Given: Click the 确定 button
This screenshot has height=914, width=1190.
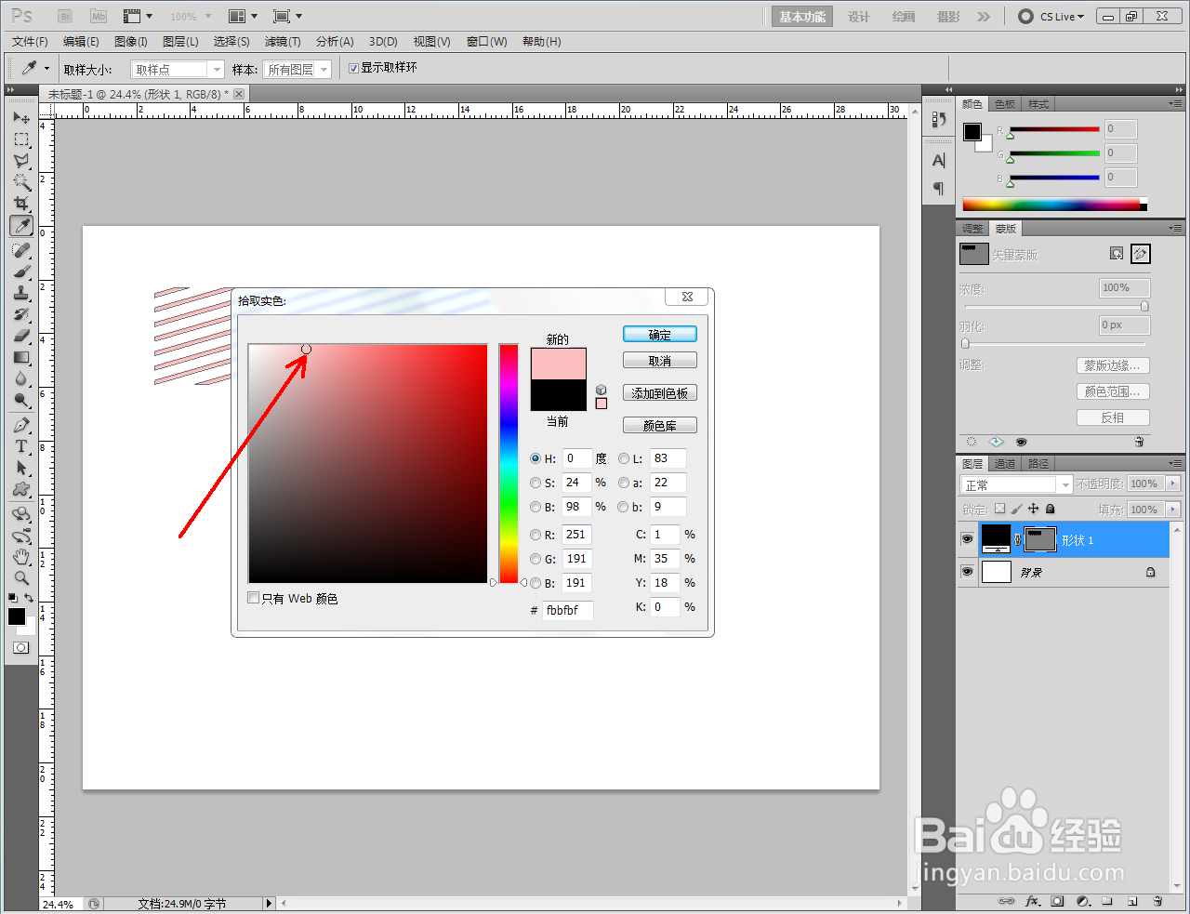Looking at the screenshot, I should (x=660, y=335).
